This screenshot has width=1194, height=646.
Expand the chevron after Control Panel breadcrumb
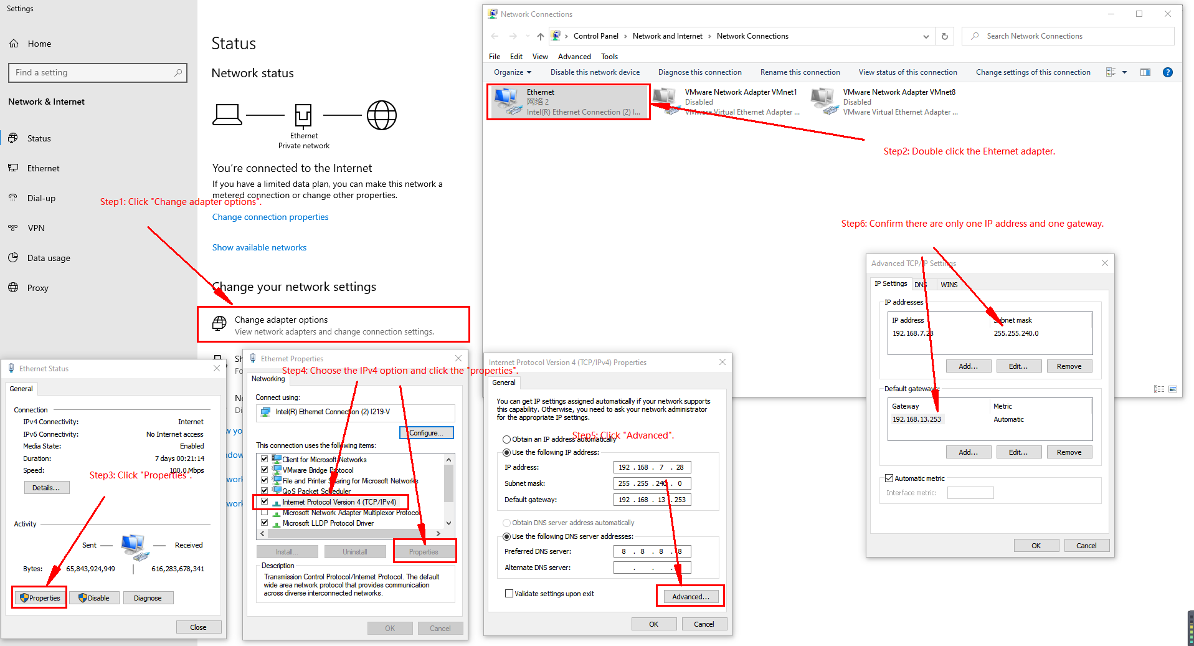(x=625, y=36)
